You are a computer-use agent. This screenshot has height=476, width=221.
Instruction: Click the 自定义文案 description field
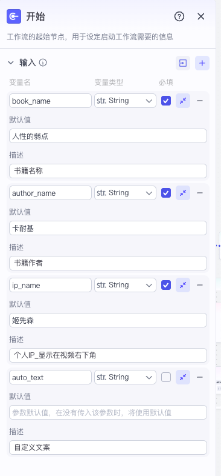tap(108, 448)
